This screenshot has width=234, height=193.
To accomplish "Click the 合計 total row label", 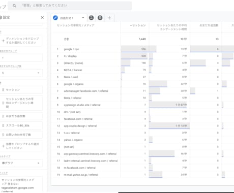I will 67,39.
